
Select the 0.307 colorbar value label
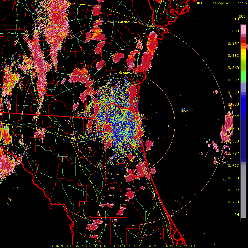point(233,190)
